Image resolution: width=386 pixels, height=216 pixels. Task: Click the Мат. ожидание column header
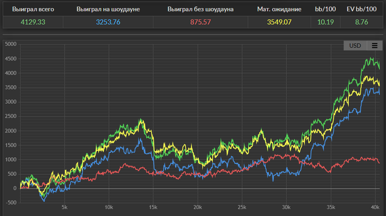pos(279,9)
